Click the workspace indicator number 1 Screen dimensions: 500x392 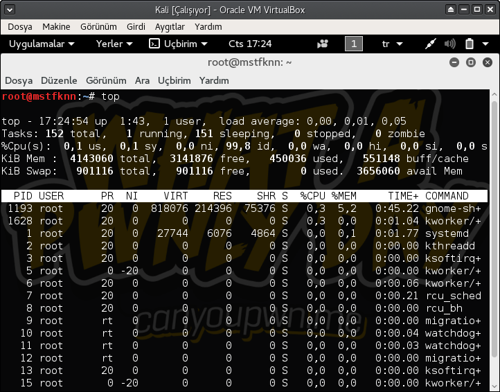coord(353,44)
